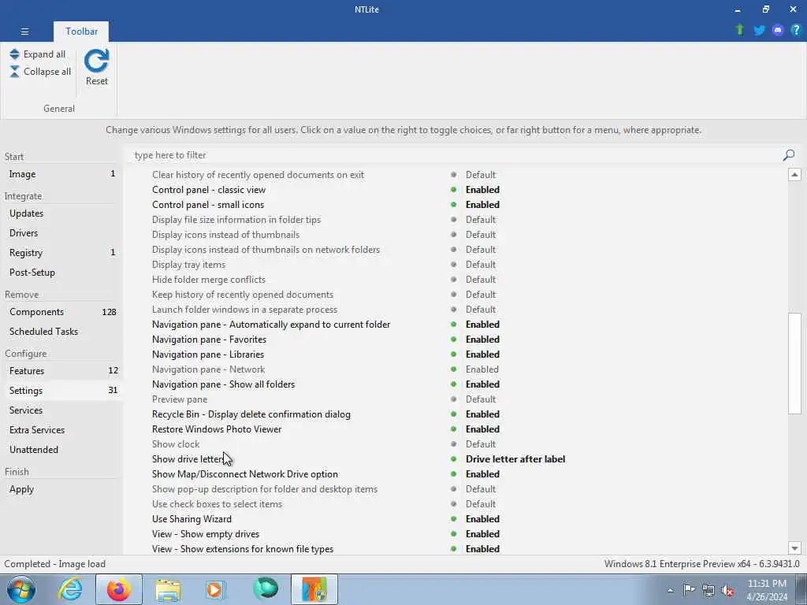
Task: Open the hamburger menu button
Action: (24, 32)
